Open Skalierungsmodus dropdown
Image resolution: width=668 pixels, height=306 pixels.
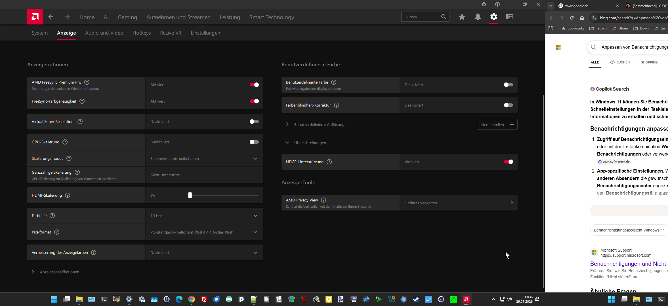point(204,158)
